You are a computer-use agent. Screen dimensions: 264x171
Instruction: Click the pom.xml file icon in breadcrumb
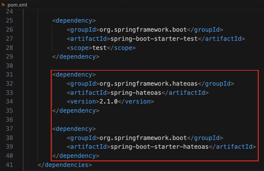click(3, 5)
